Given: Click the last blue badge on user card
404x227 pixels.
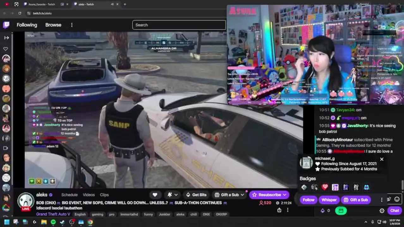Looking at the screenshot, I should tap(366, 188).
